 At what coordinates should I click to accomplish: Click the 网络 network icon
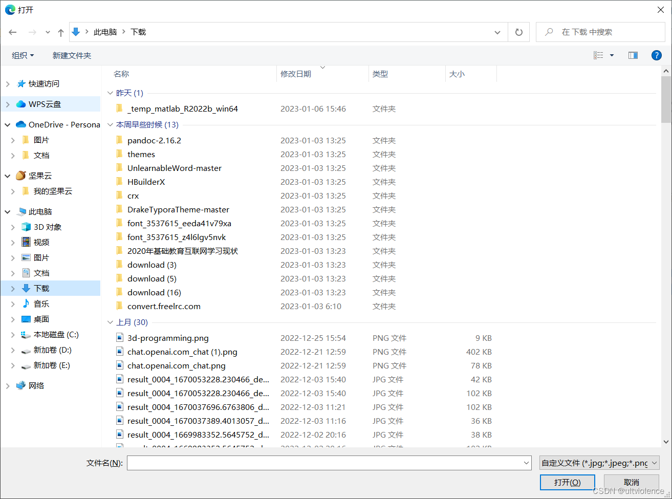coord(21,385)
